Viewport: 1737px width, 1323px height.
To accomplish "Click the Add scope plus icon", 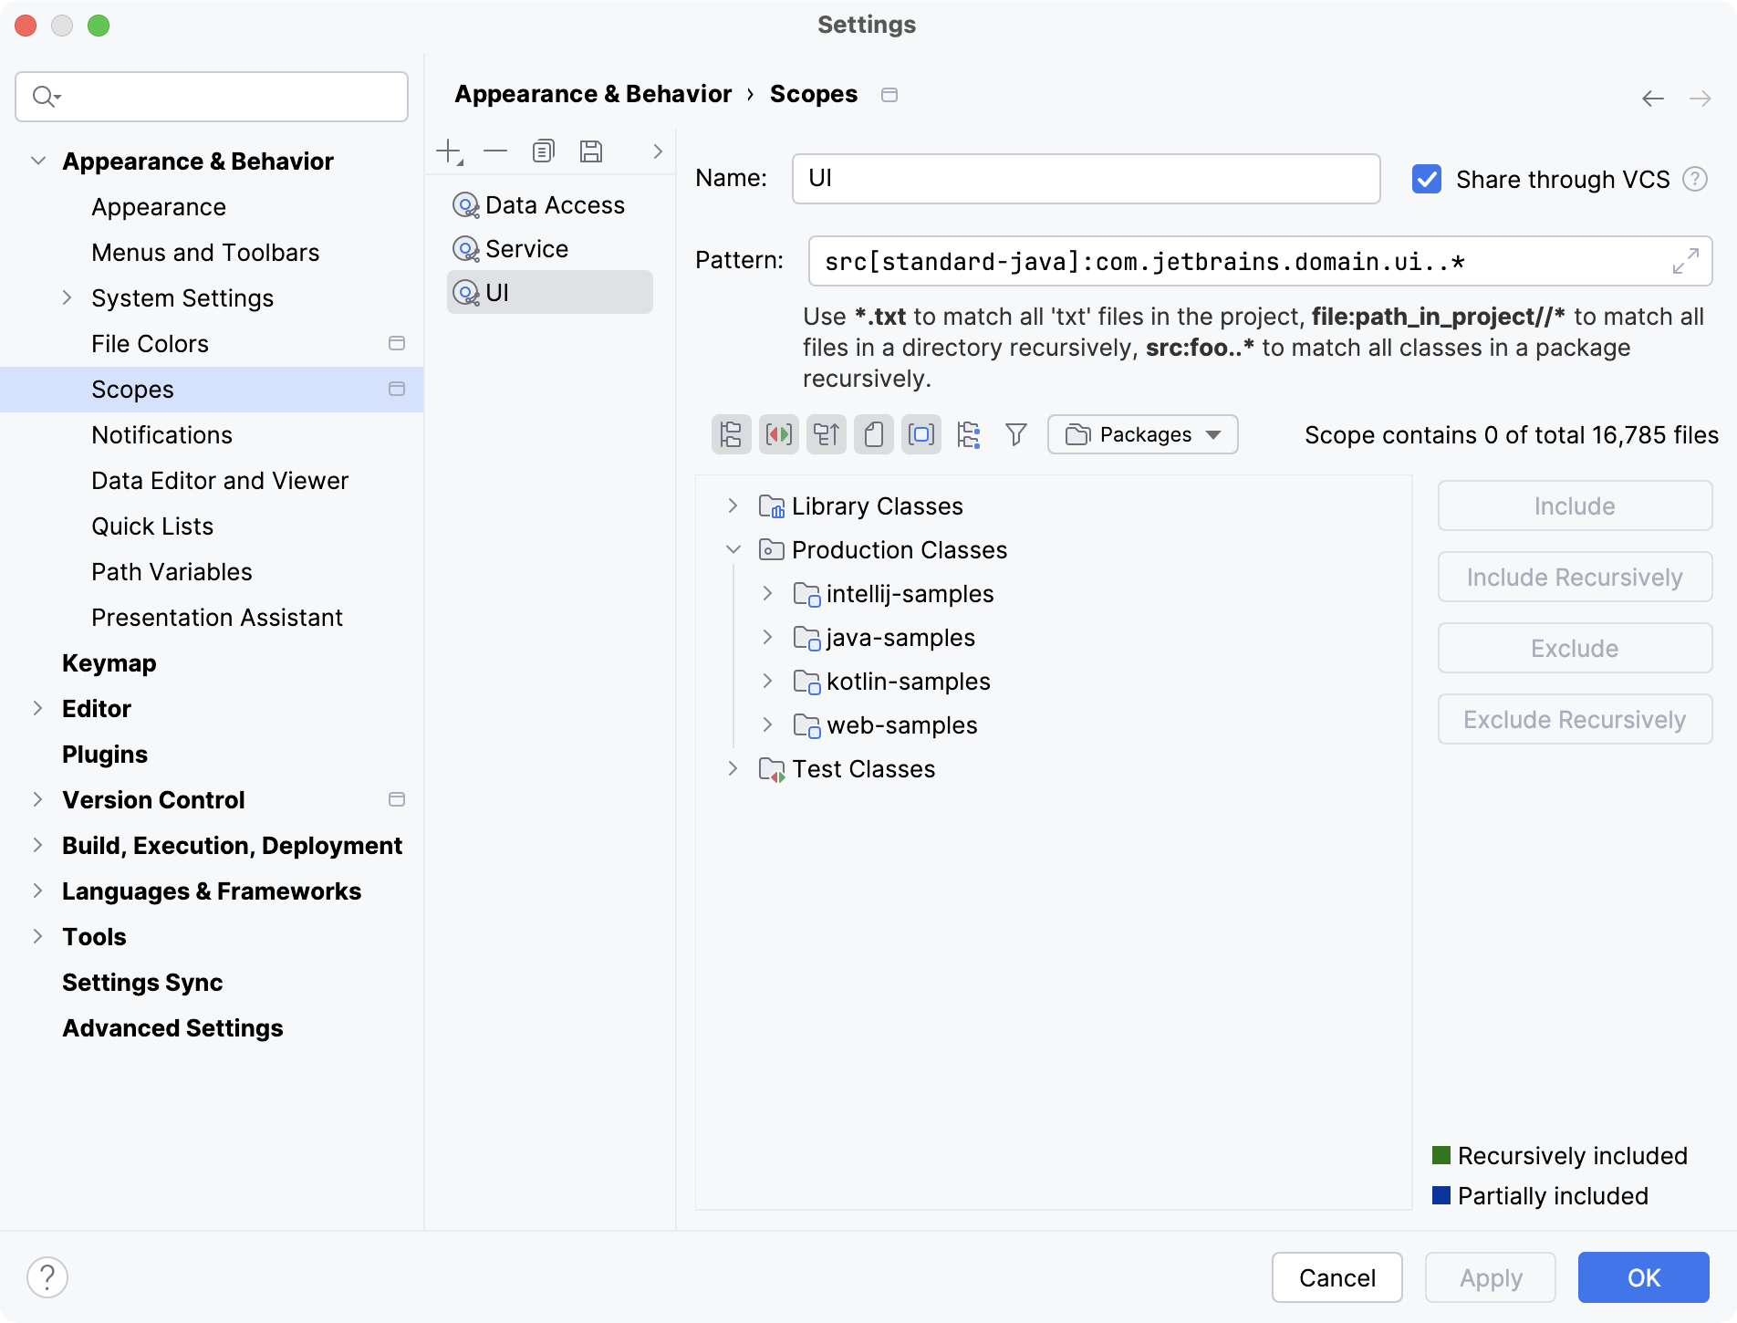I will [449, 151].
